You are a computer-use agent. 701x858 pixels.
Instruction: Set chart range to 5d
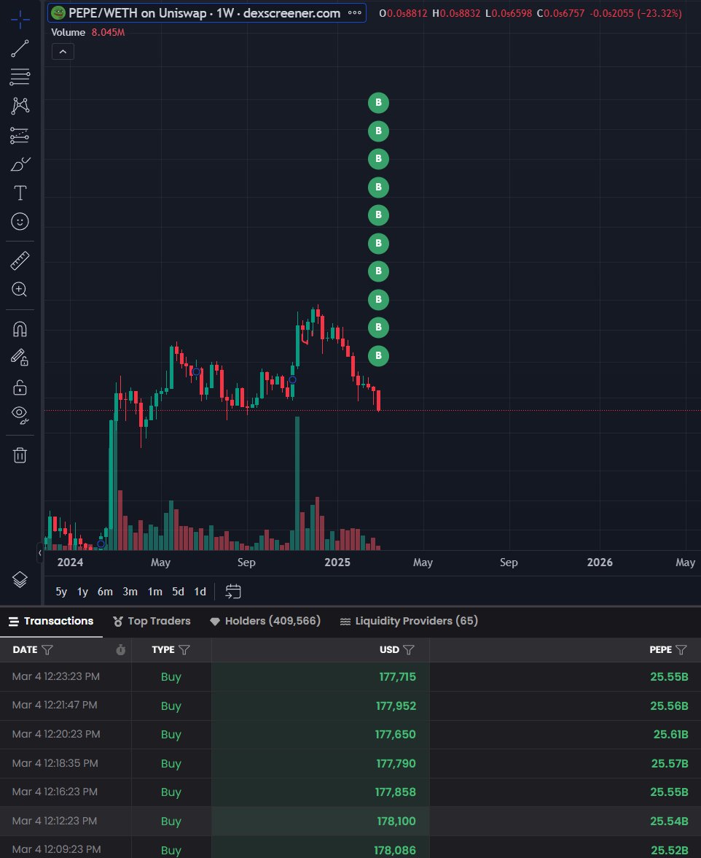point(178,592)
